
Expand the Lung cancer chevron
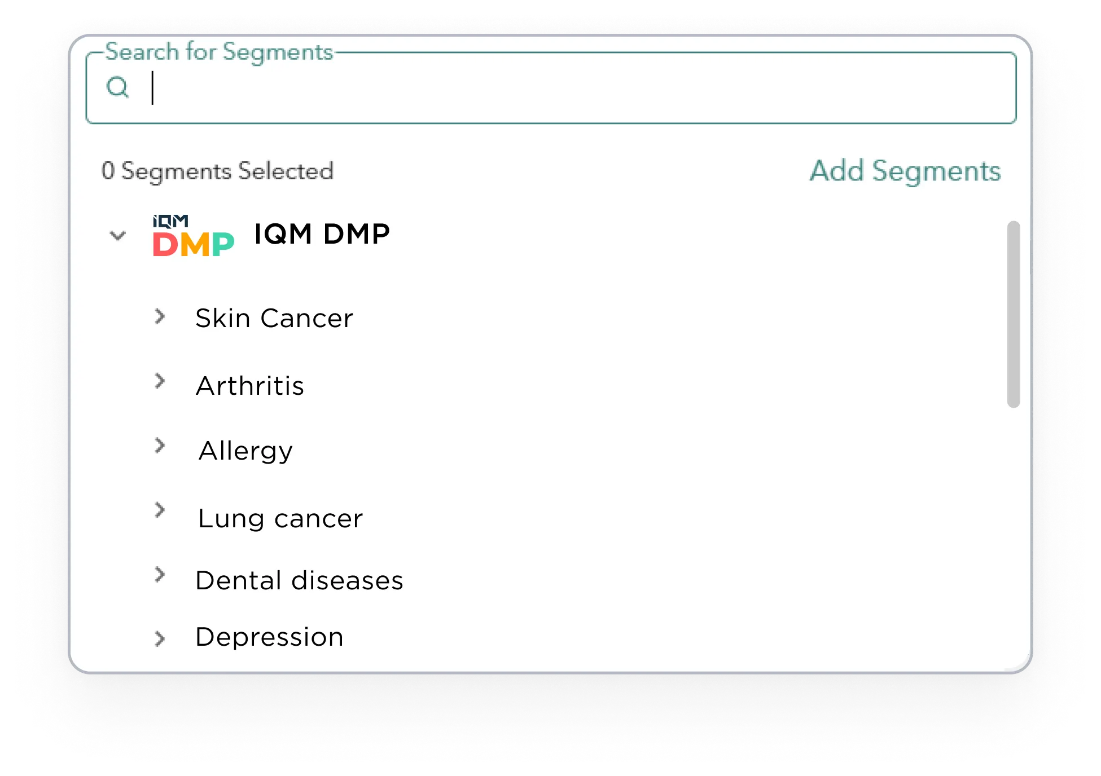click(x=160, y=510)
